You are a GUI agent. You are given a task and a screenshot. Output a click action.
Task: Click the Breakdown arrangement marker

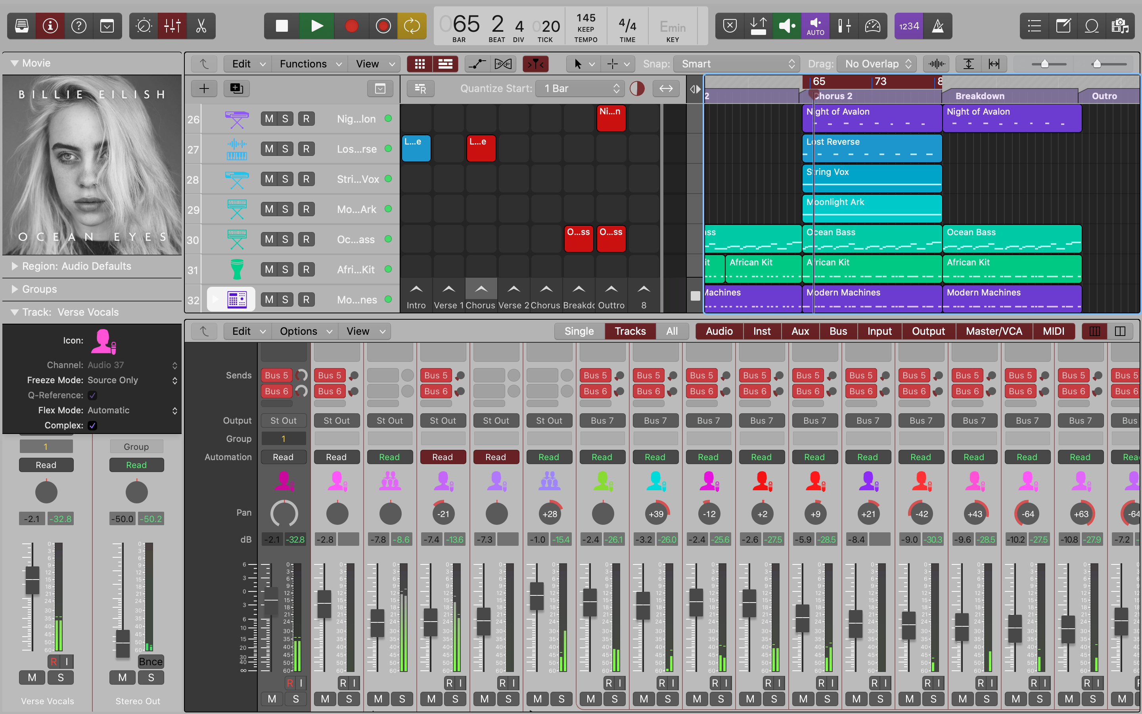(x=980, y=96)
